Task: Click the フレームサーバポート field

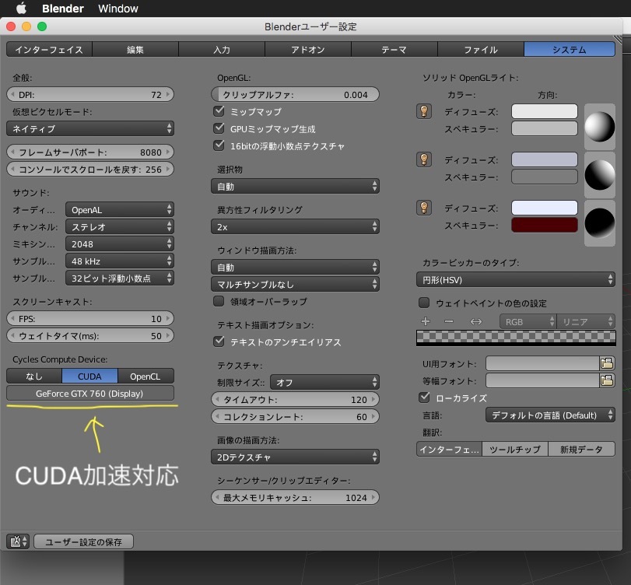Action: point(90,152)
